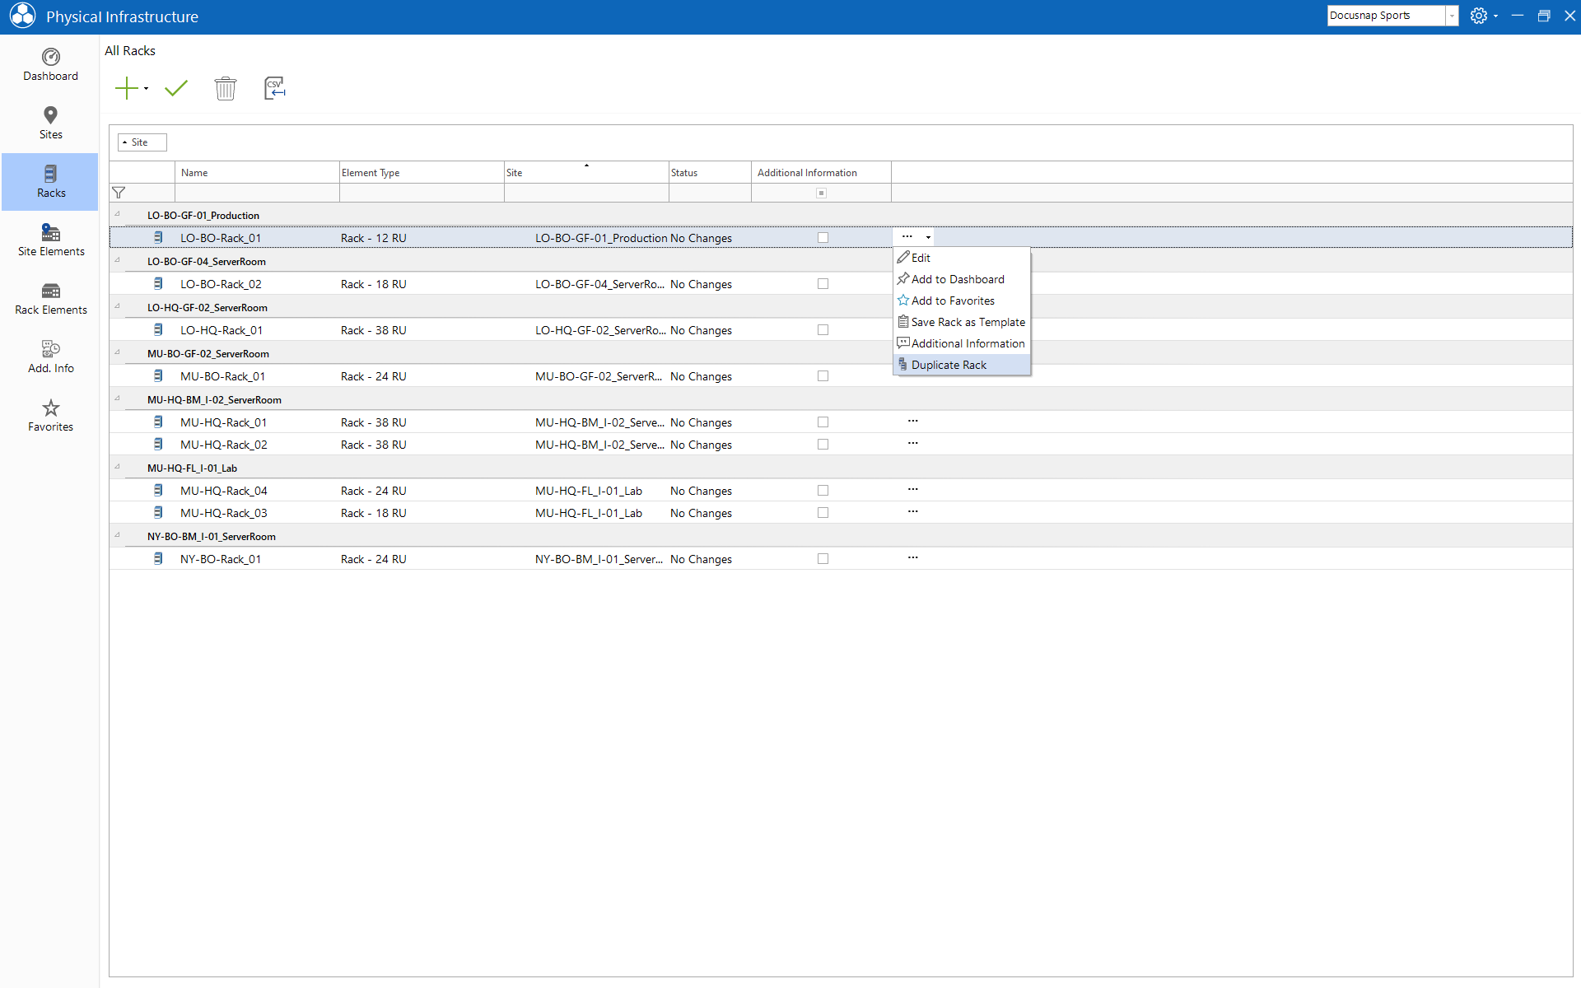Collapse the NY-BO-BM_I-01_ServerRoom group

(117, 535)
